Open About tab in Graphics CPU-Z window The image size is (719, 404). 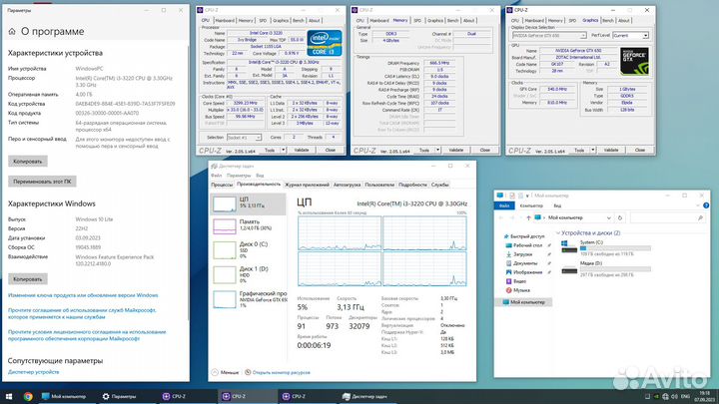[623, 21]
